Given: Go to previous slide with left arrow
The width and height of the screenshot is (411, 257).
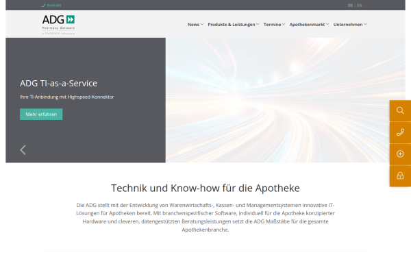Looking at the screenshot, I should click(23, 150).
